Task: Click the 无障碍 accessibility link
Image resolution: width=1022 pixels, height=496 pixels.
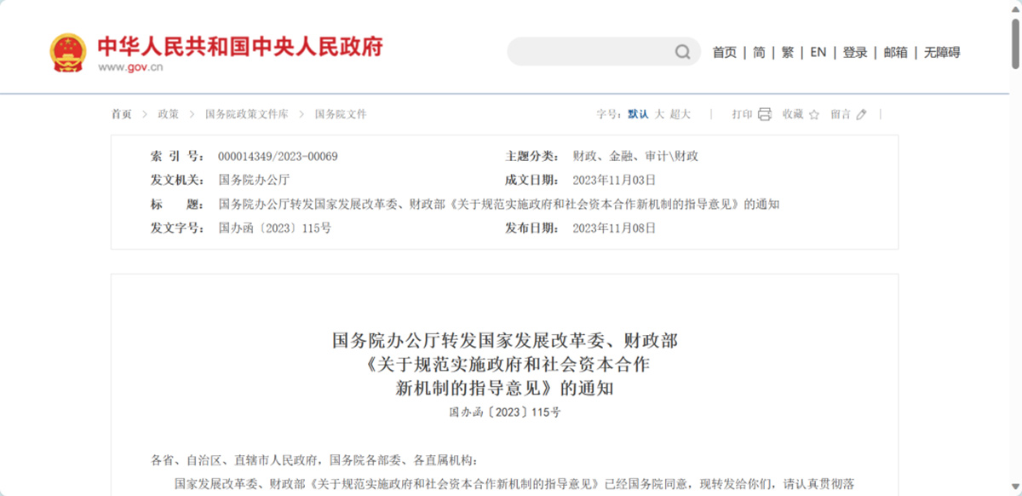Action: click(941, 52)
